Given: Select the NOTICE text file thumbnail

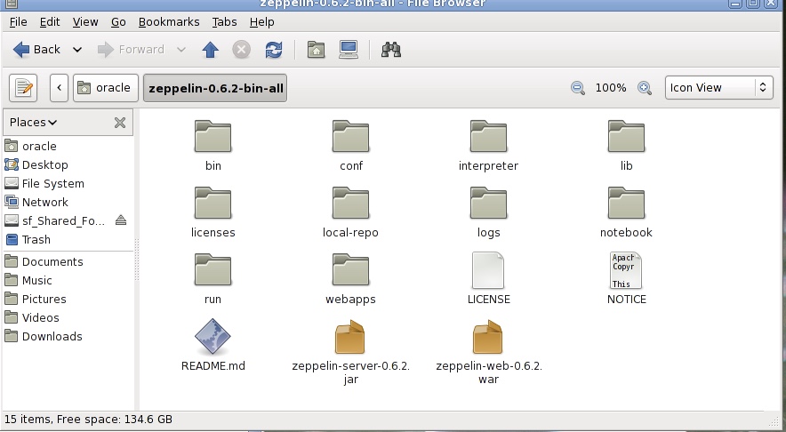Looking at the screenshot, I should click(626, 270).
